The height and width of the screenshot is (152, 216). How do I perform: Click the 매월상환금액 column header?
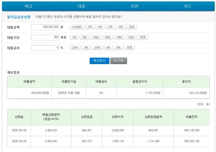point(51,117)
